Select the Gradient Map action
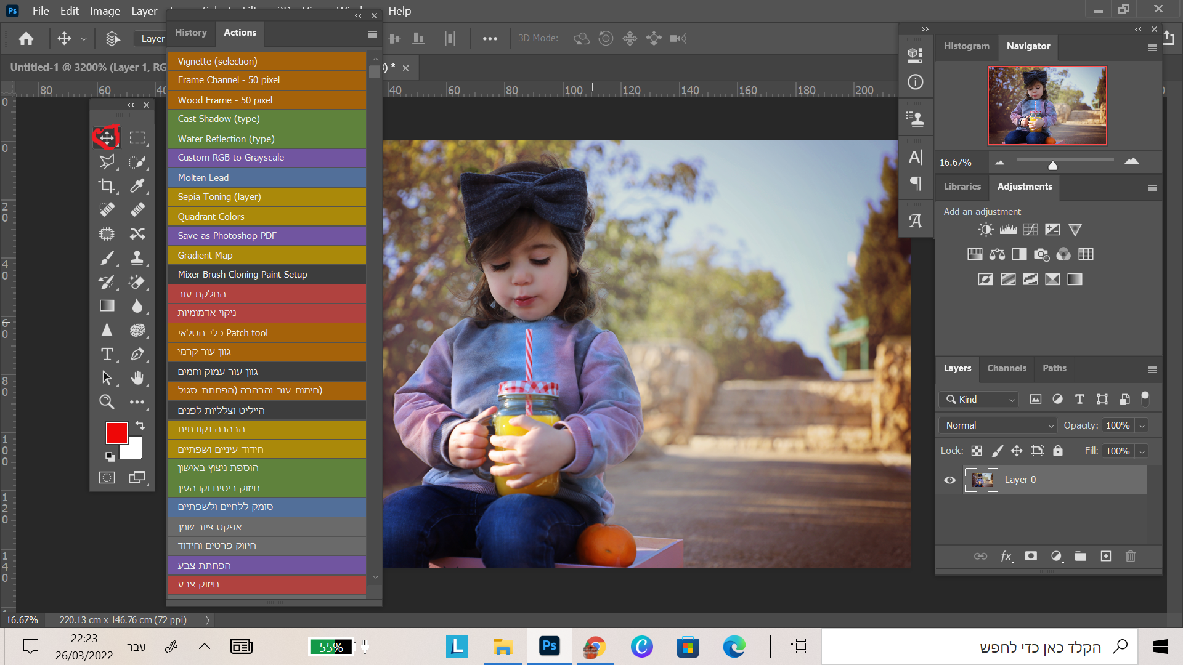 267,255
